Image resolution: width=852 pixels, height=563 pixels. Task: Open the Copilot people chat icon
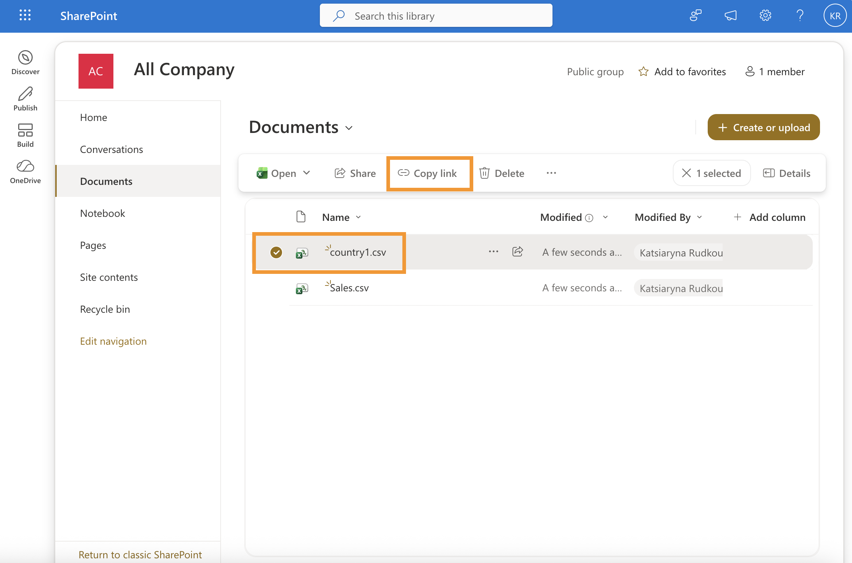(x=696, y=16)
